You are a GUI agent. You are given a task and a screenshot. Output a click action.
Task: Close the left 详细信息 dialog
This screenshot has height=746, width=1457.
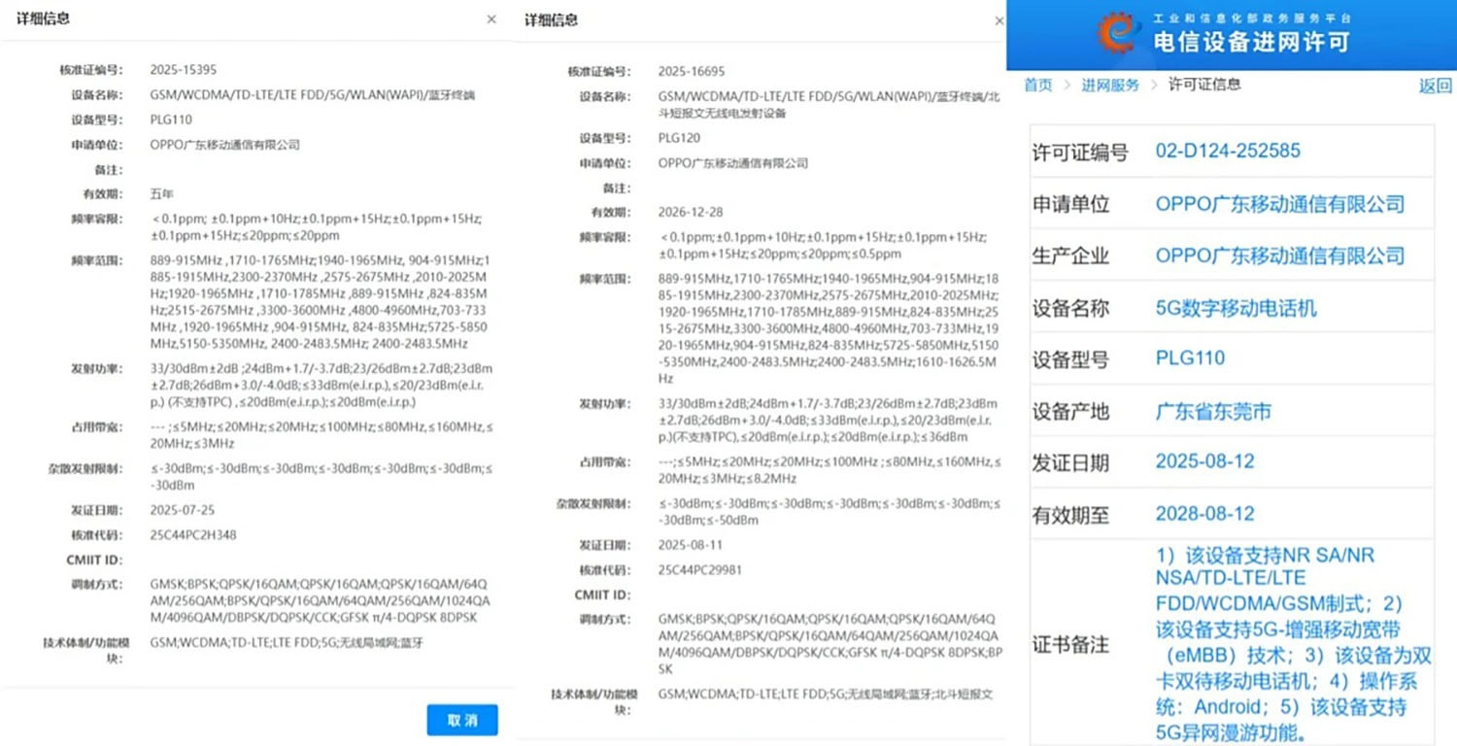click(491, 19)
